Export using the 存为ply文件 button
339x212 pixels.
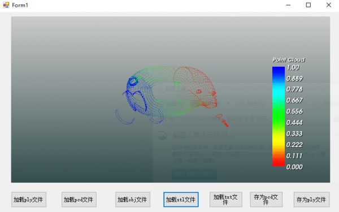tap(311, 200)
